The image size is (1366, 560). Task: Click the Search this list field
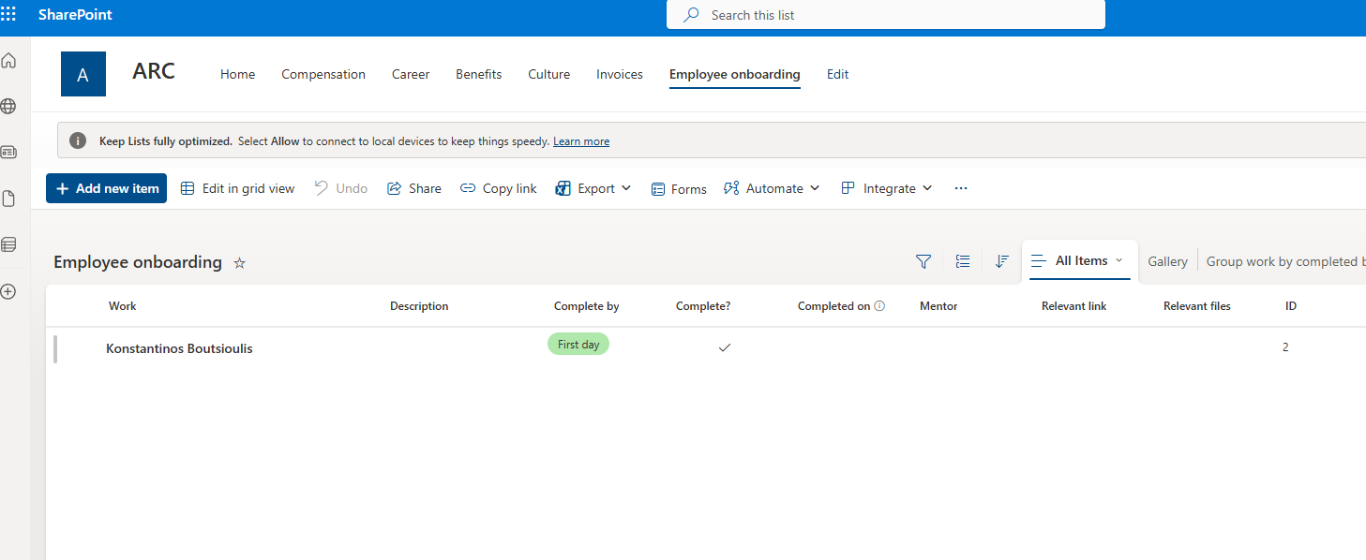885,15
